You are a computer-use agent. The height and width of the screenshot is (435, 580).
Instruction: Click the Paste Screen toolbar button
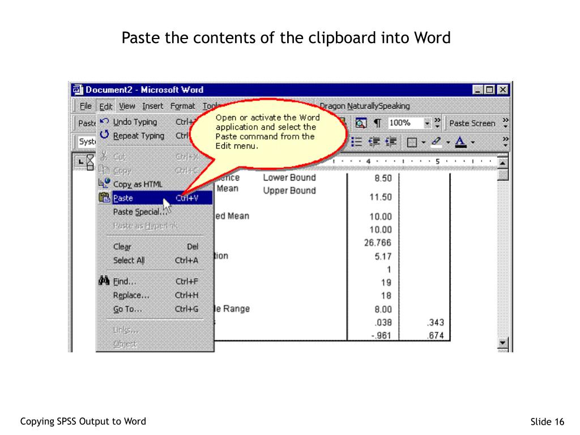click(x=472, y=123)
